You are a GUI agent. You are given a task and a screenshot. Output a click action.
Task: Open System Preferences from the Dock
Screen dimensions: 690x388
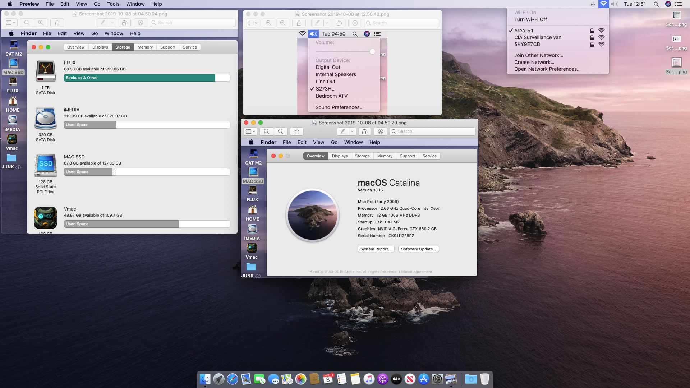click(437, 379)
